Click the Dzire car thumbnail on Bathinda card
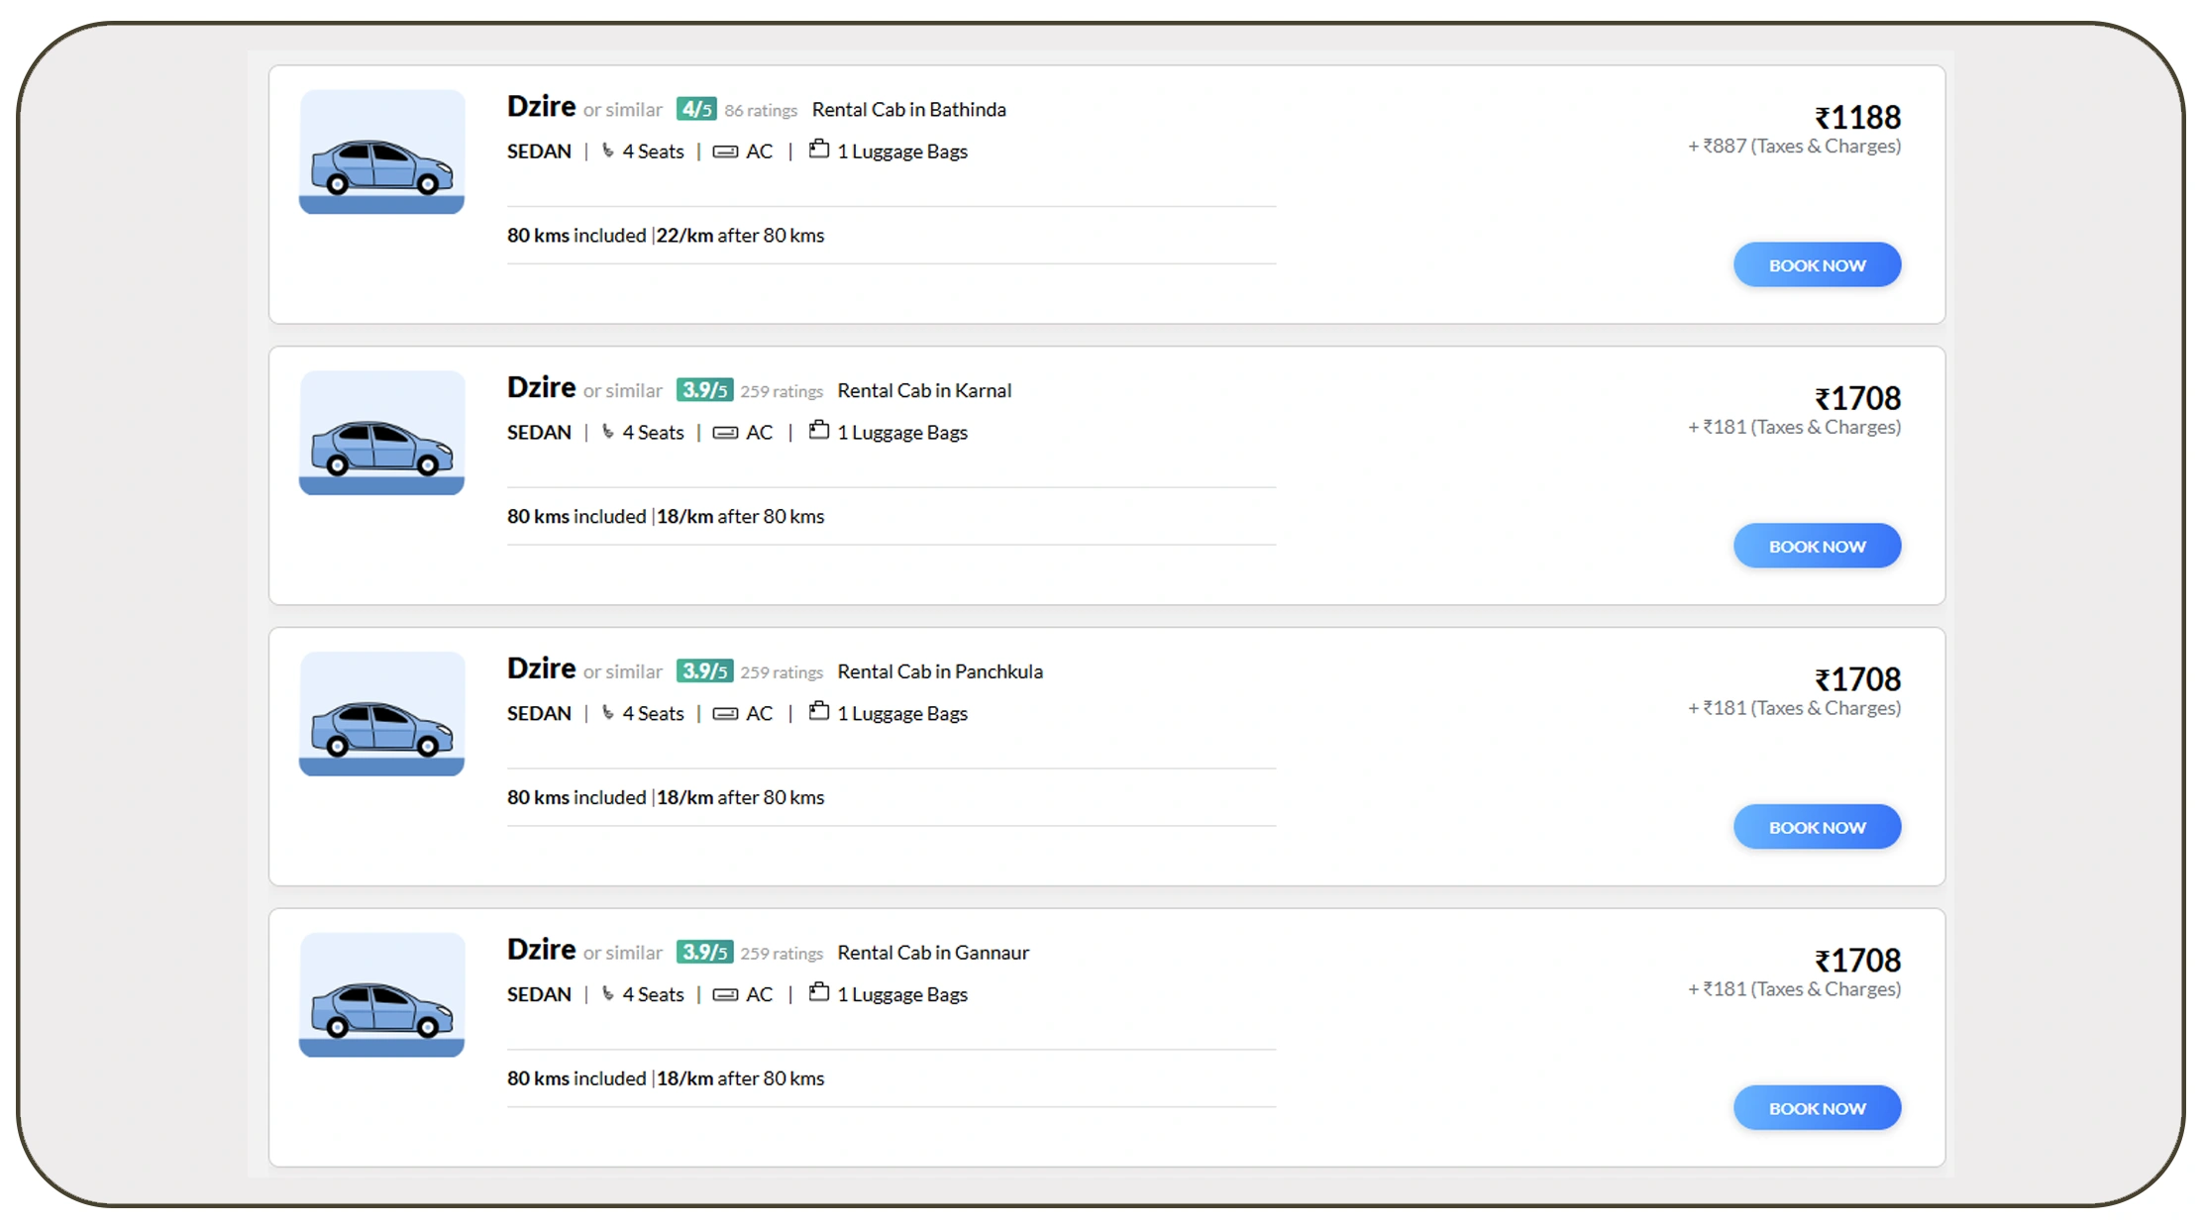The width and height of the screenshot is (2202, 1228). point(382,151)
